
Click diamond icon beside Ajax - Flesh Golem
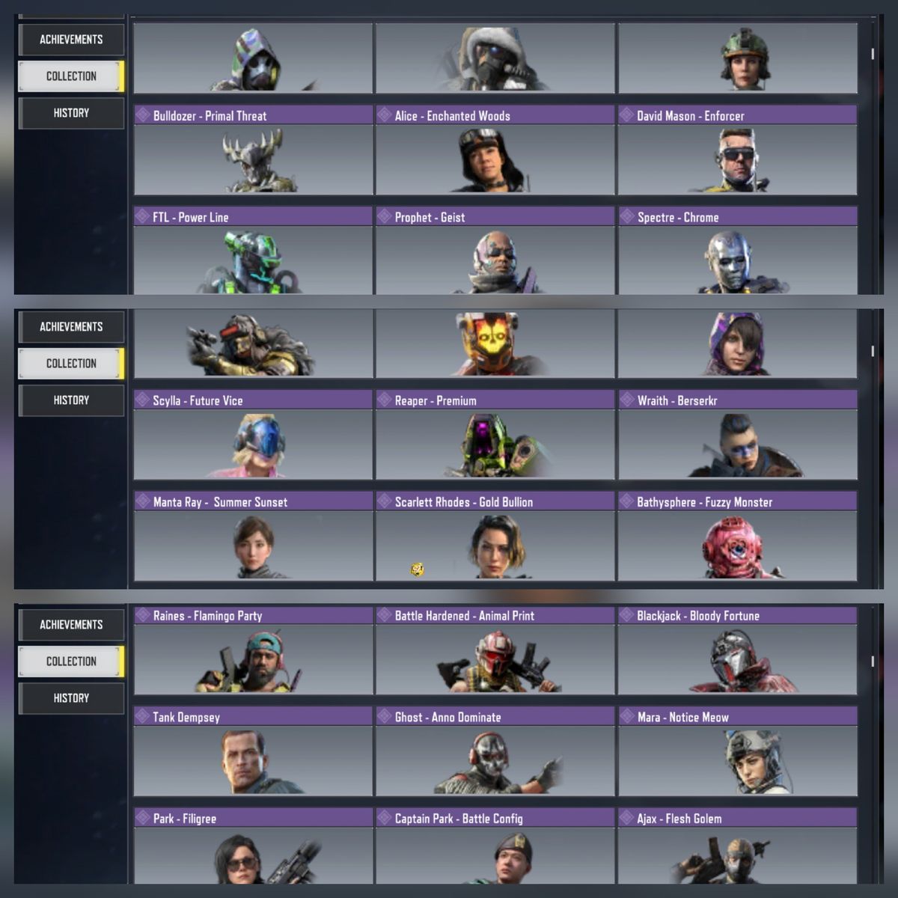pos(626,818)
